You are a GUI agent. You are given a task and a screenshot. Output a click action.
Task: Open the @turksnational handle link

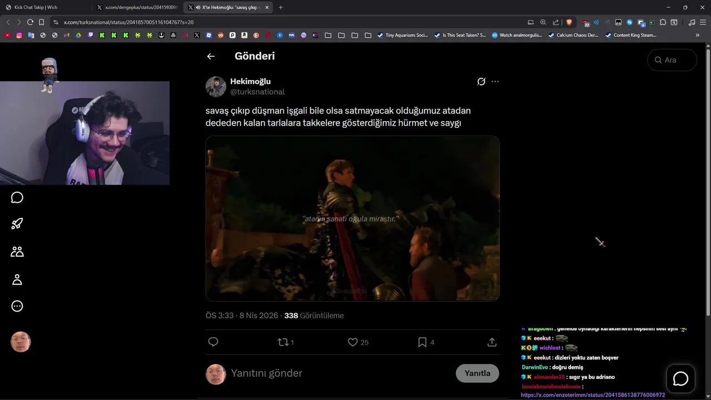coord(258,92)
